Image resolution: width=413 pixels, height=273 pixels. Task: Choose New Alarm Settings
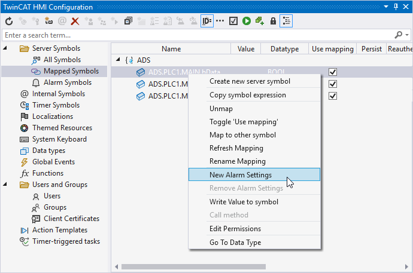point(254,174)
